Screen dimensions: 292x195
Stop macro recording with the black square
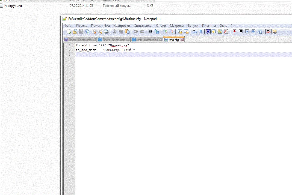[x=241, y=31]
